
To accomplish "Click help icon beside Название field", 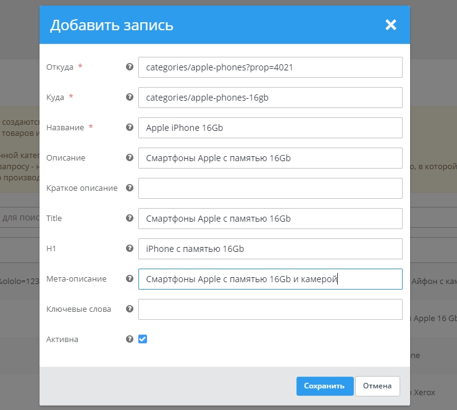I will [x=130, y=127].
